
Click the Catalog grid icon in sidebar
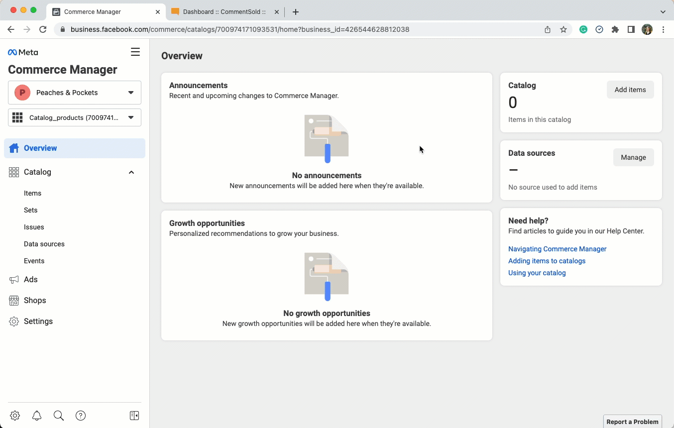coord(14,172)
